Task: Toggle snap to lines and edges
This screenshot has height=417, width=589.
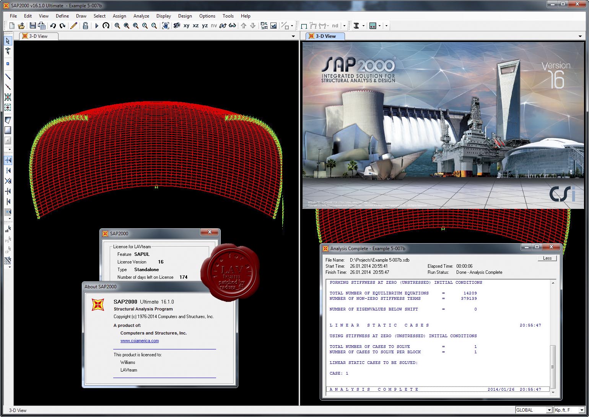Action: 8,201
